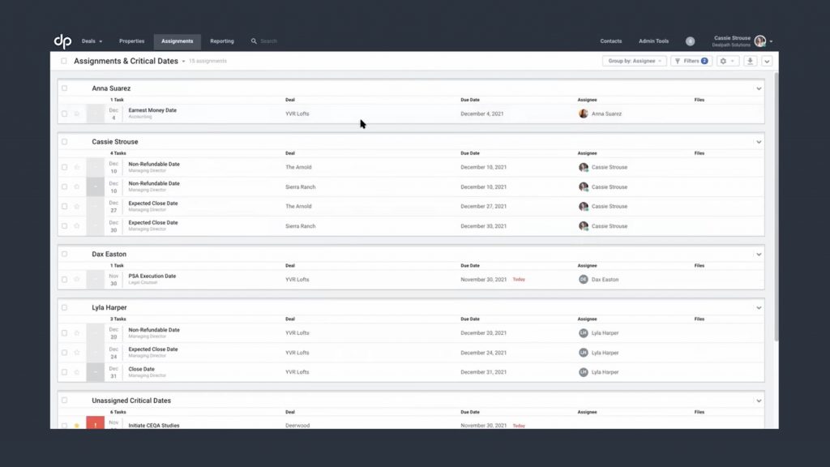Star the Lyla Harper Expected Close Date task
Image resolution: width=830 pixels, height=467 pixels.
[x=77, y=353]
